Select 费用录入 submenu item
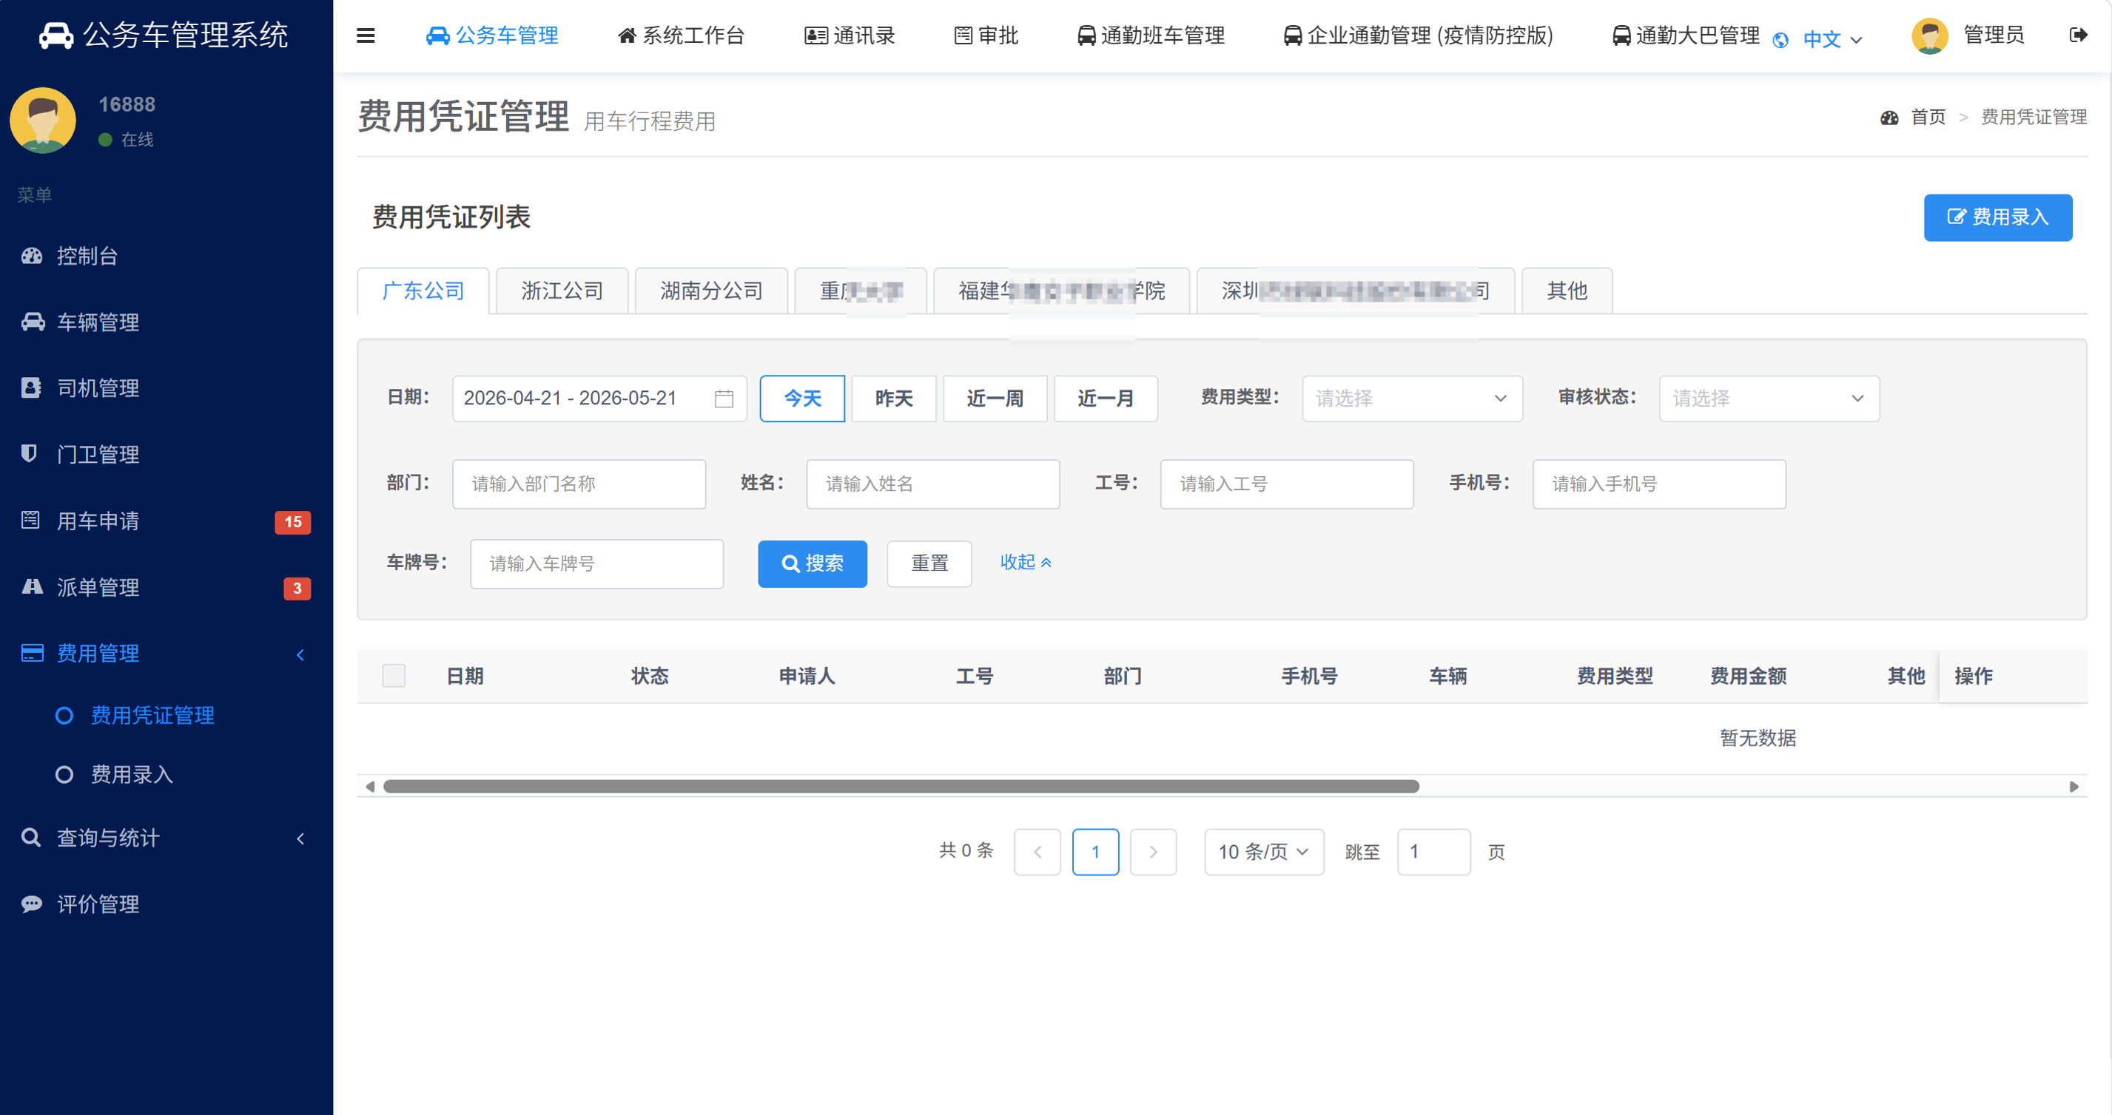The height and width of the screenshot is (1115, 2112). [x=131, y=775]
